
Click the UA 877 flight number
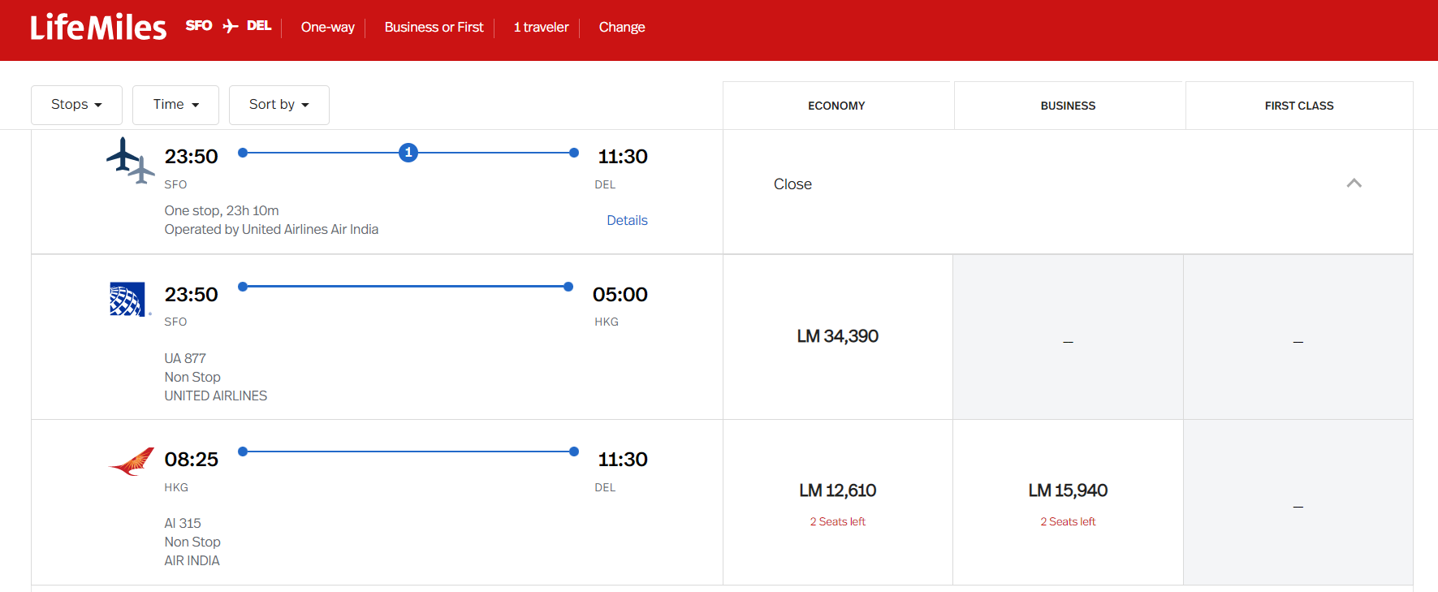pyautogui.click(x=185, y=358)
